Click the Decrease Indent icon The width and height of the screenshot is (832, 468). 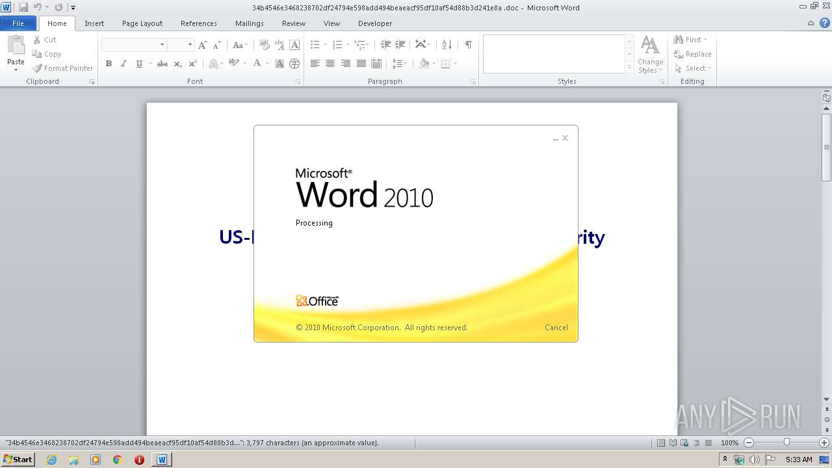(x=385, y=45)
